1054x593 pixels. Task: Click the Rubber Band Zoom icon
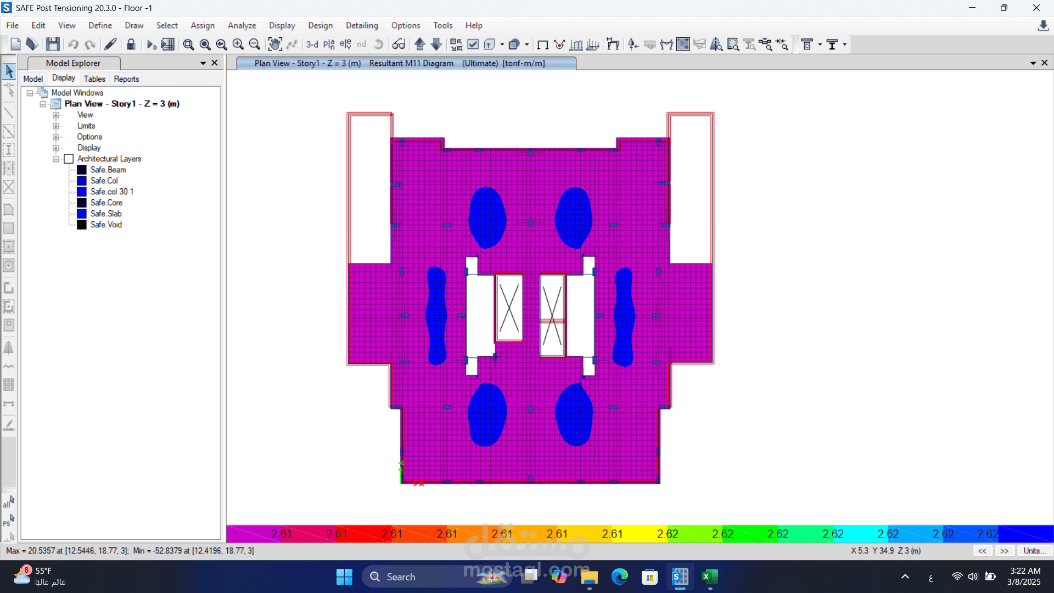pyautogui.click(x=188, y=44)
